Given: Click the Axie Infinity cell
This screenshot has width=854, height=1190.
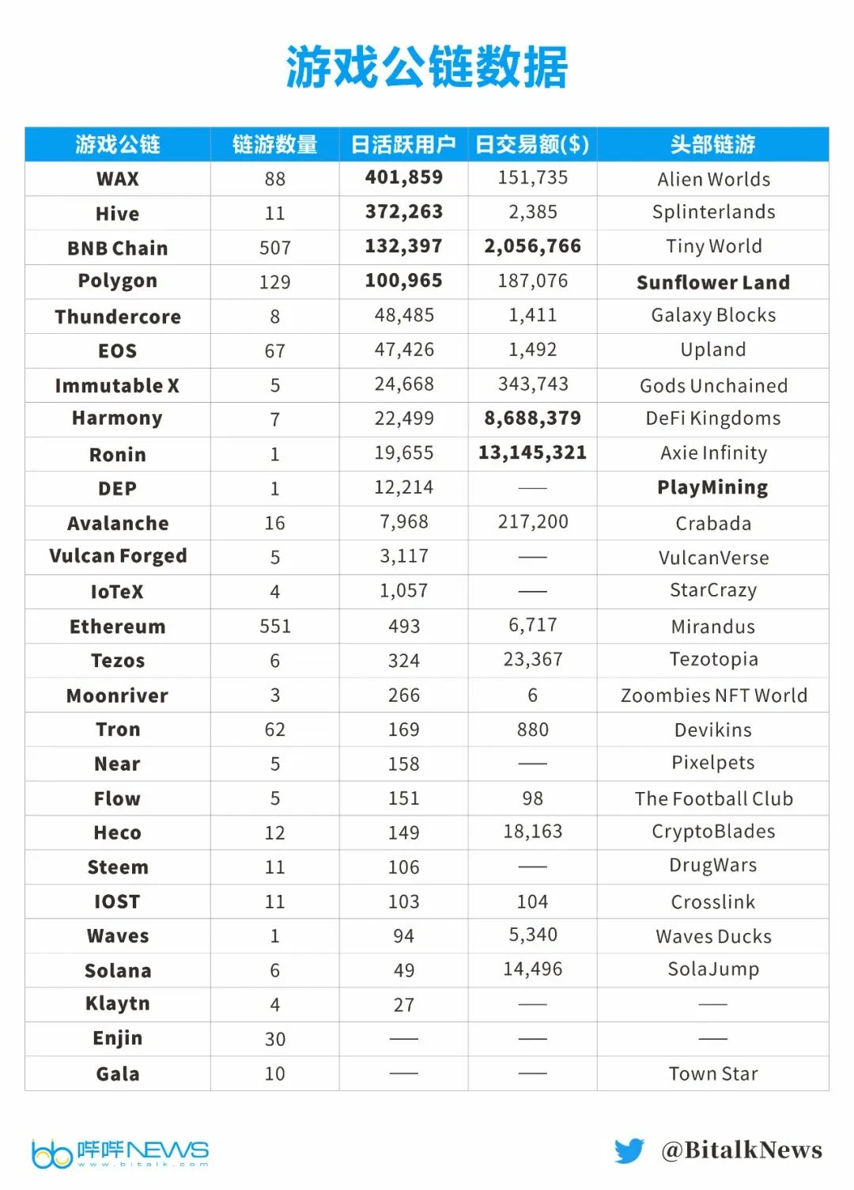Looking at the screenshot, I should point(713,453).
